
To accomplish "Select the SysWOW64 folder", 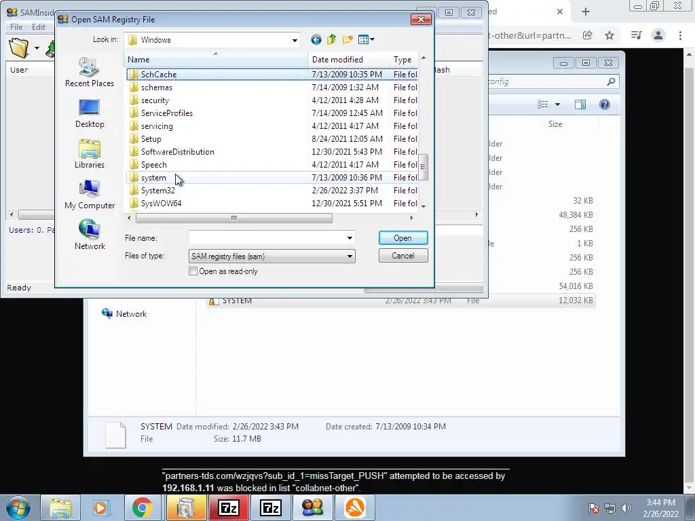I will coord(271,204).
